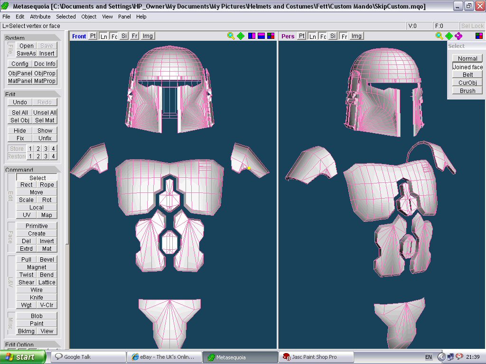Toggle Img display in Pers view
The image size is (486, 364).
click(356, 36)
